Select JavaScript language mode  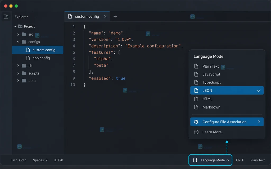click(227, 74)
